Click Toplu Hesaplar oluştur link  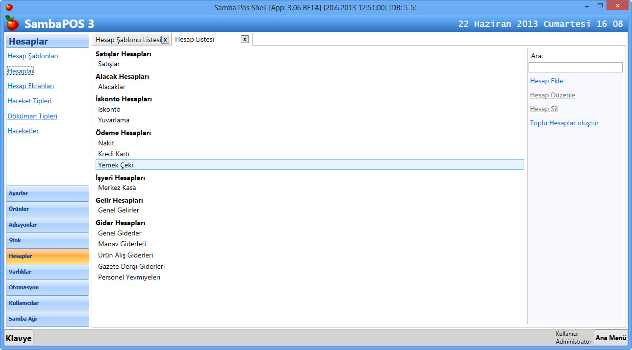[564, 123]
